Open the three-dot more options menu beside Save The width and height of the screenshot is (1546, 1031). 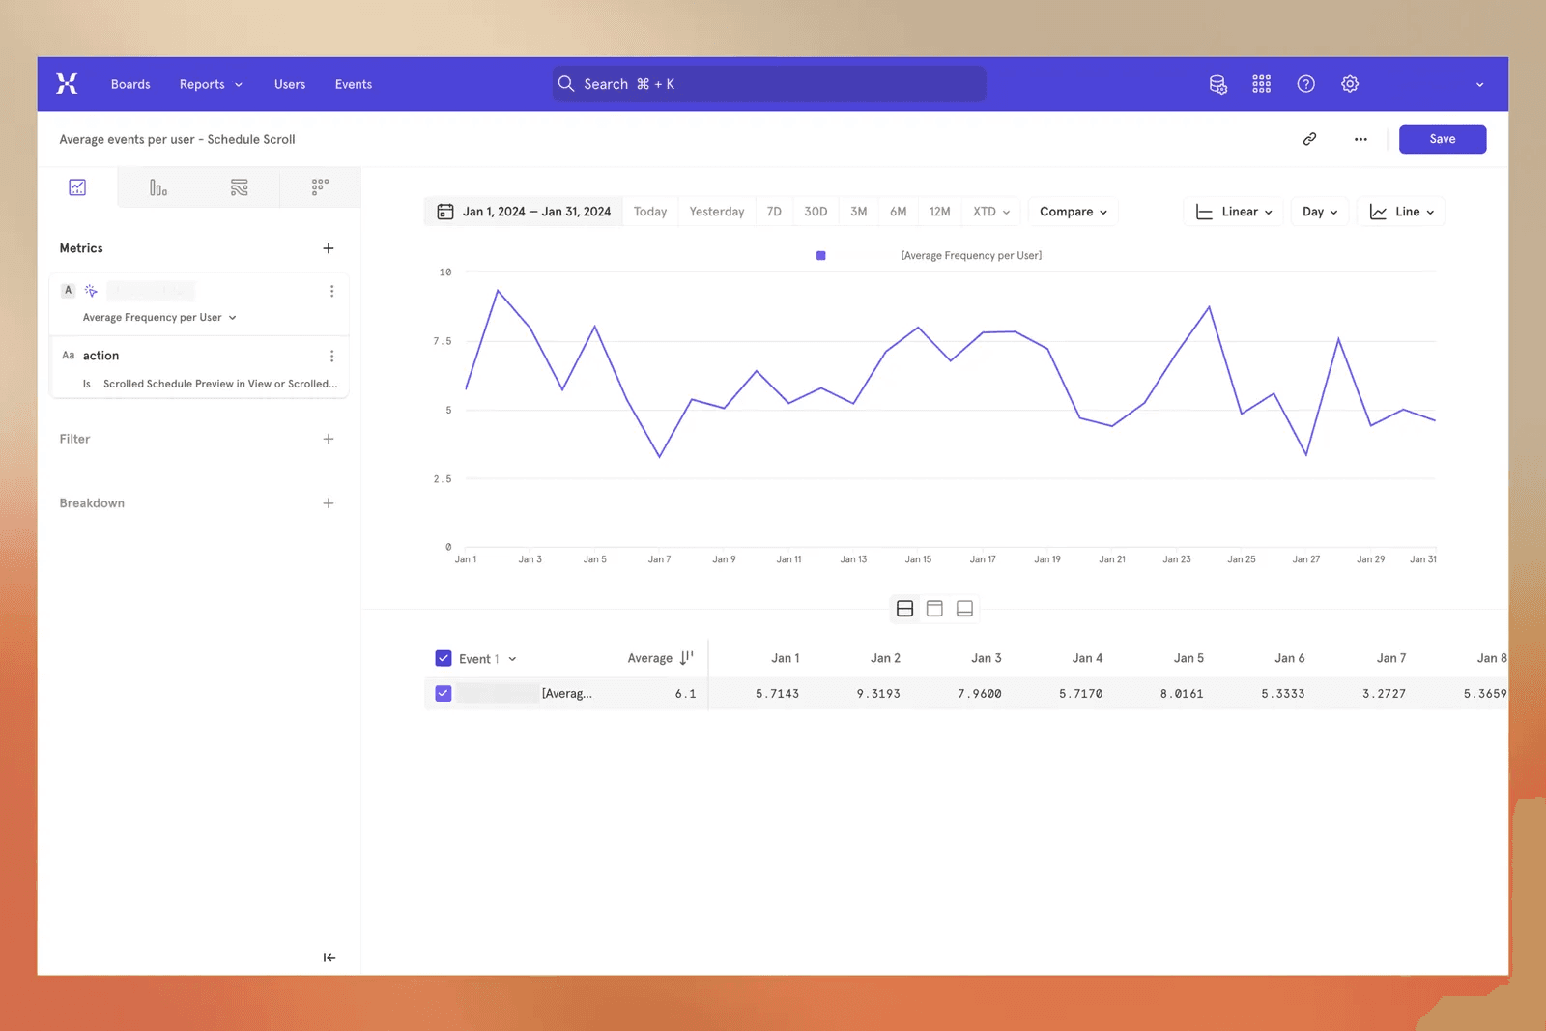coord(1360,139)
